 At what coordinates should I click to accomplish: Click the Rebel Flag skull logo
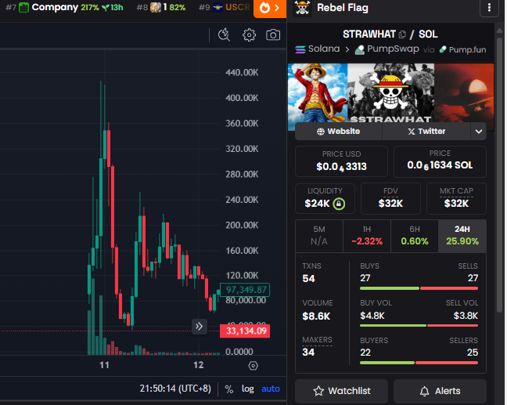[302, 8]
